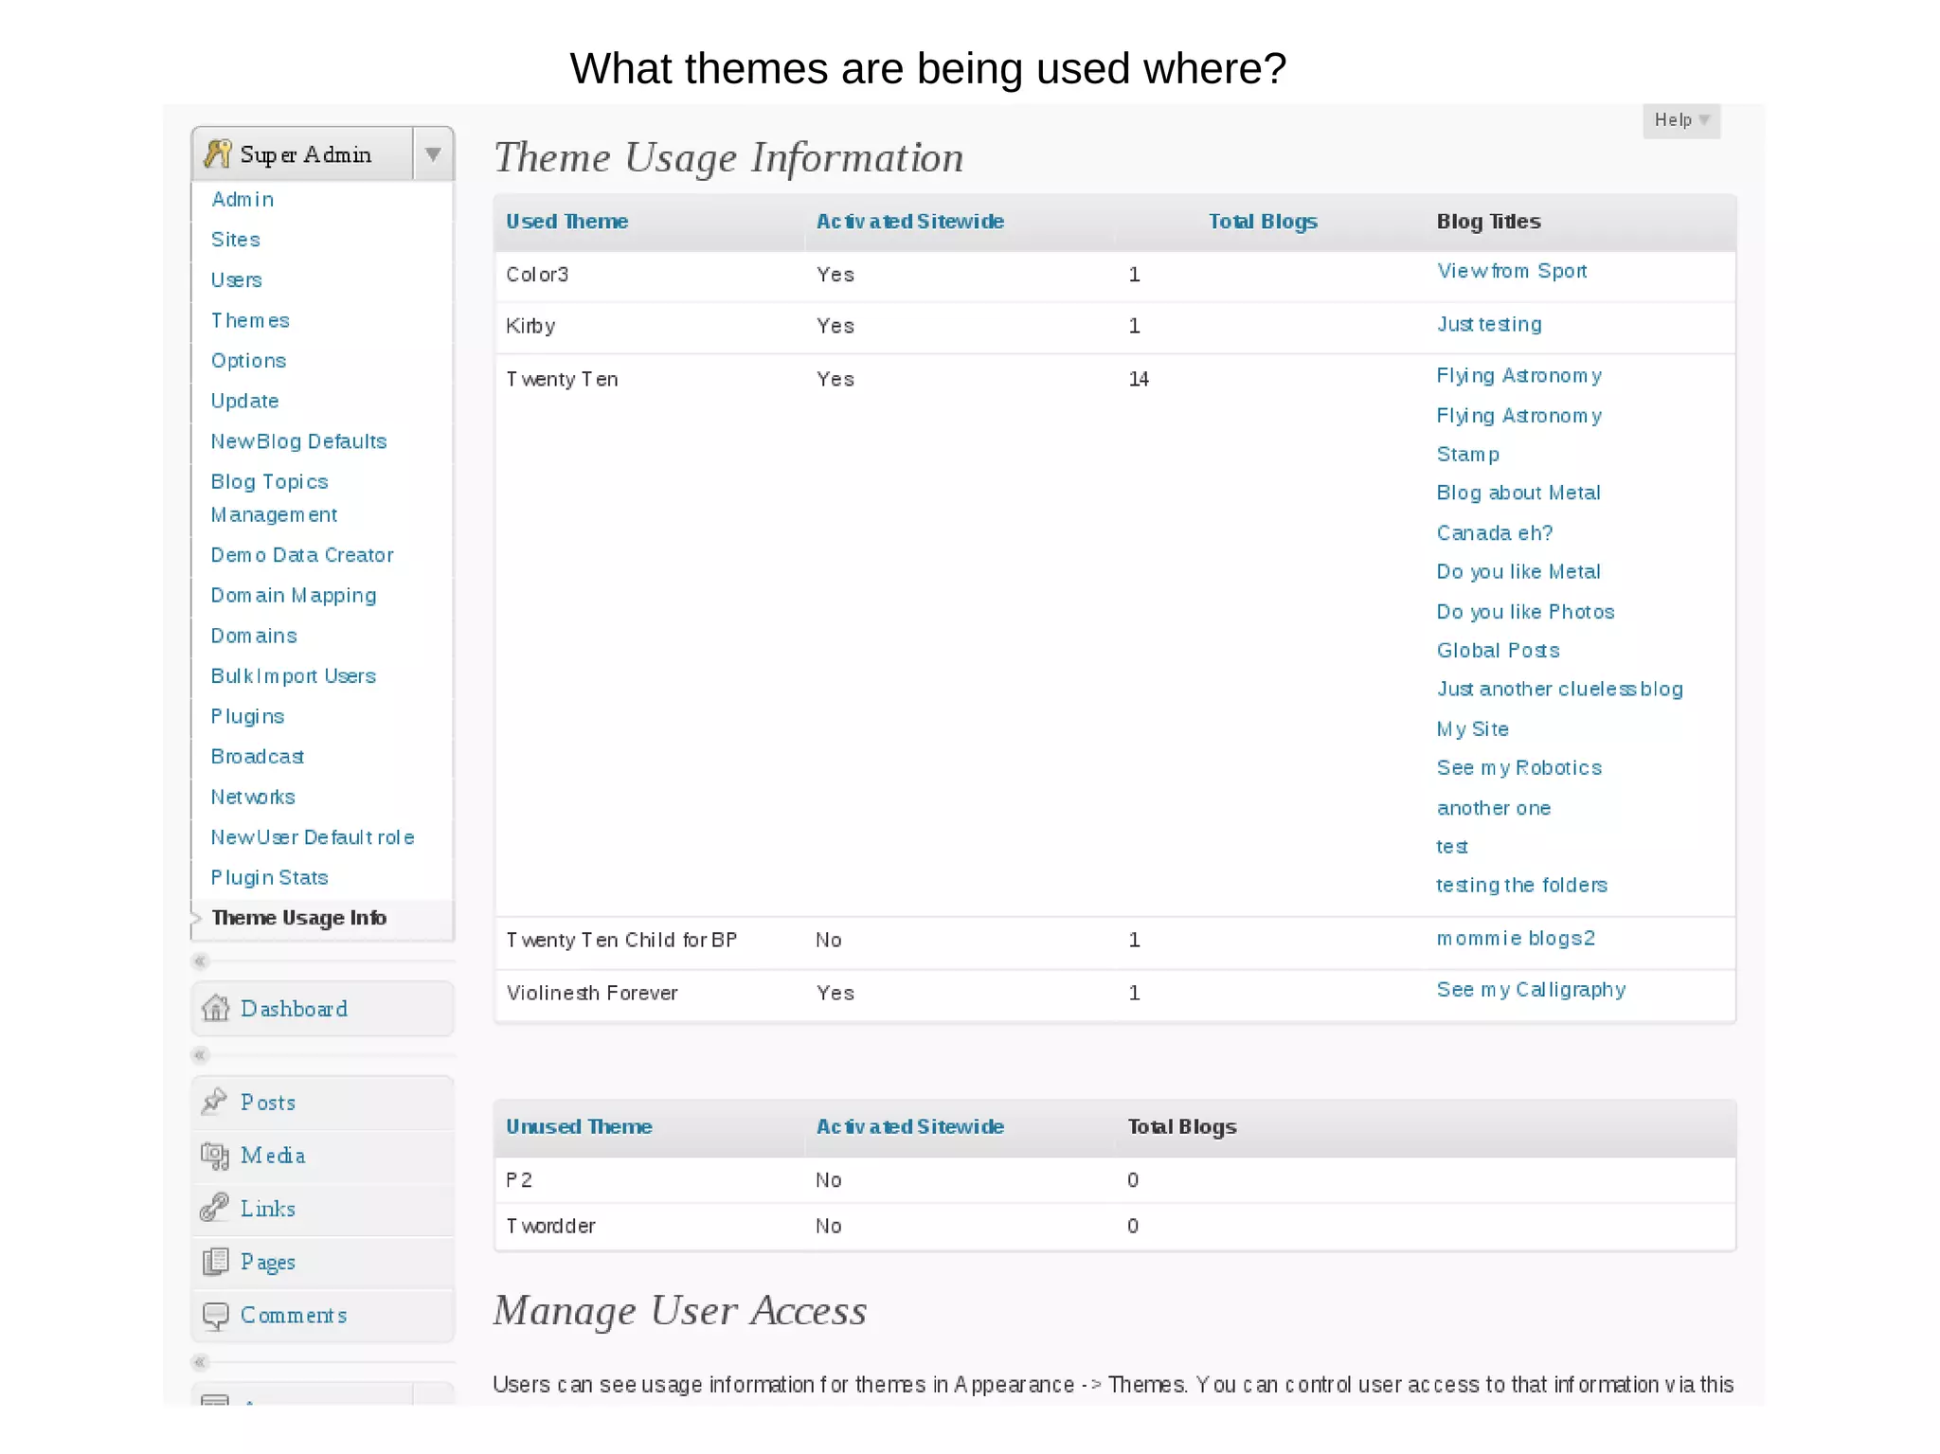1940x1454 pixels.
Task: Open See my Calligraphy link
Action: click(x=1531, y=991)
